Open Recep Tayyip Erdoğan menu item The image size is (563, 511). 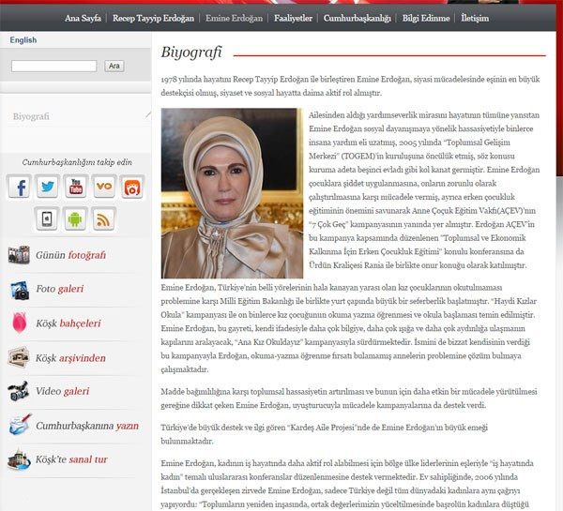[x=153, y=18]
